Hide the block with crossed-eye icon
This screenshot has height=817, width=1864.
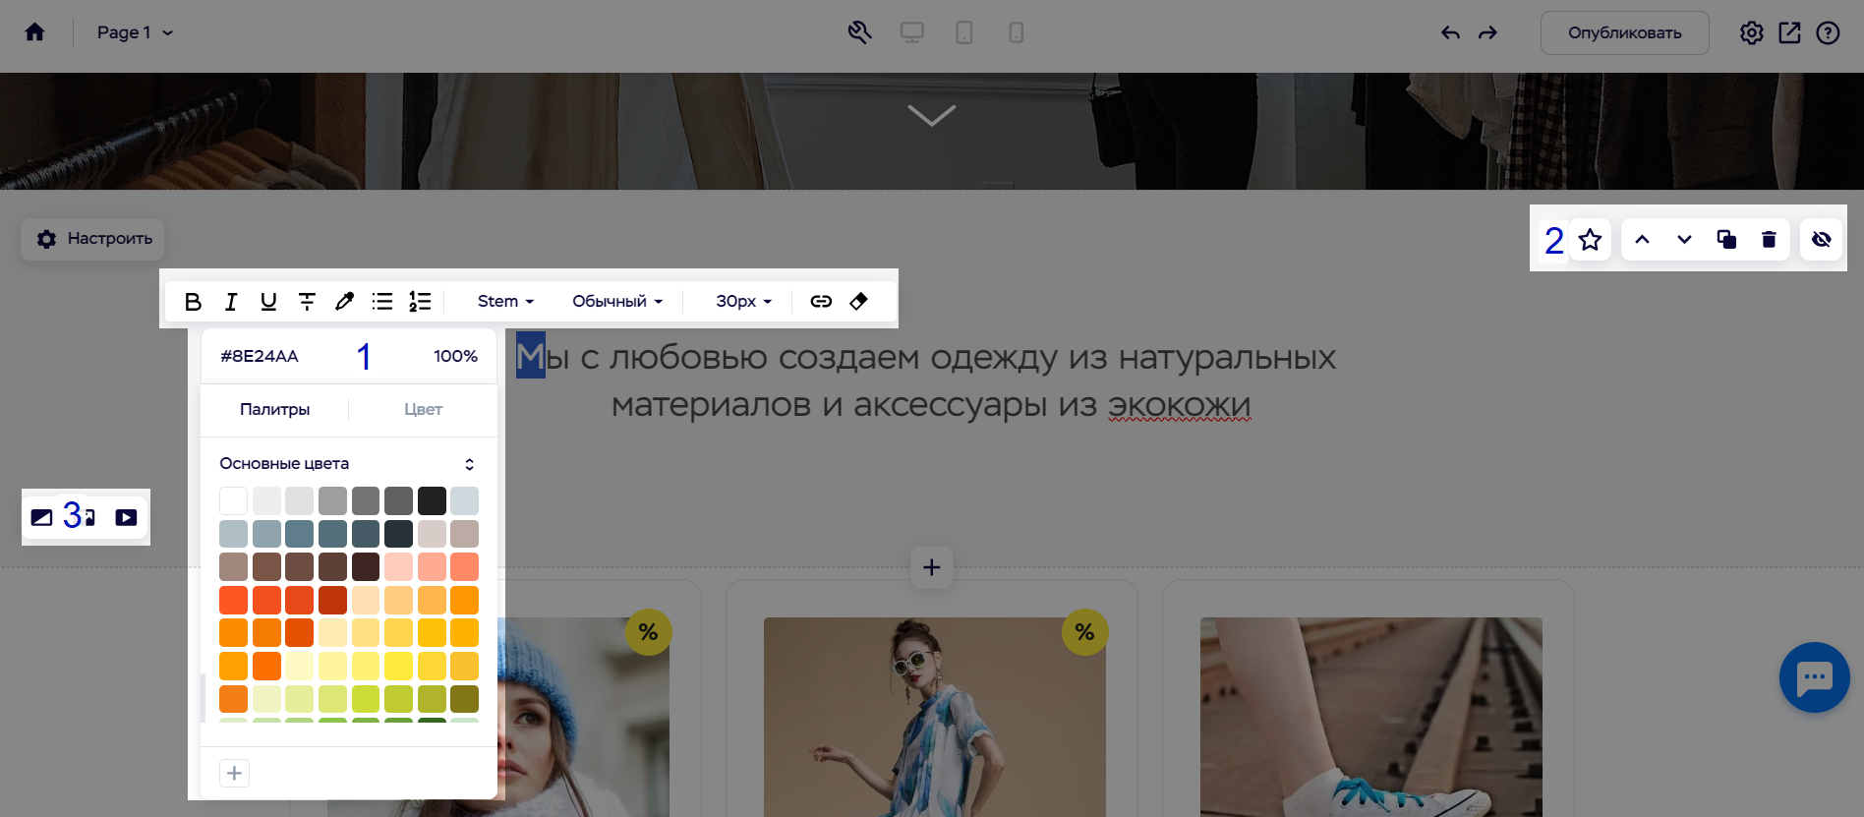click(1822, 239)
